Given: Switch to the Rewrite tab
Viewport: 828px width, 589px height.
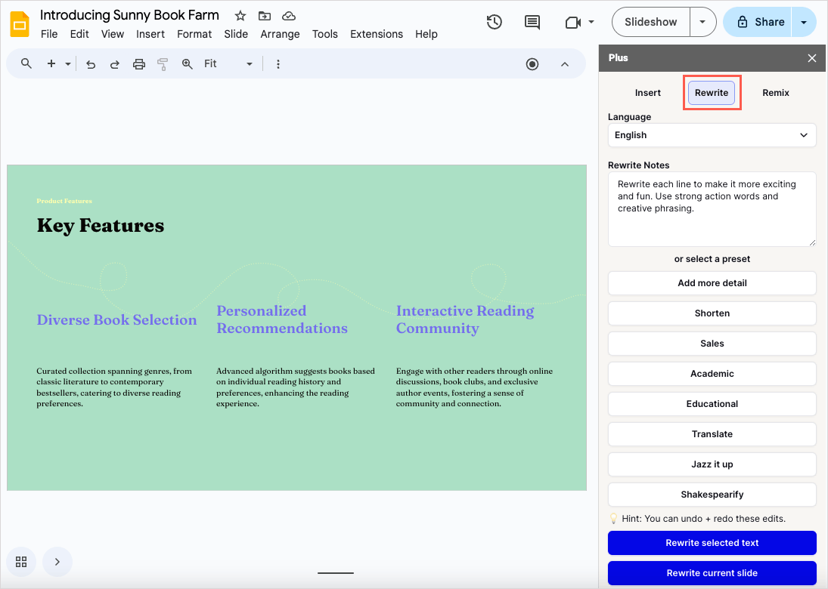Looking at the screenshot, I should pyautogui.click(x=712, y=93).
